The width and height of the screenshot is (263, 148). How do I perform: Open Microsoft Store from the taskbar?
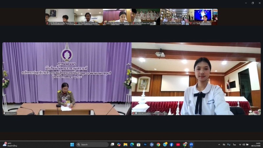[x=138, y=144]
